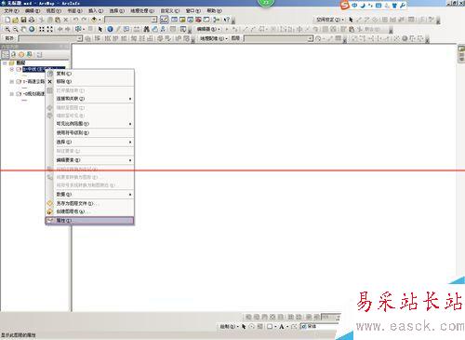Activate the blue Identify info tool
The image size is (465, 340).
click(110, 29)
